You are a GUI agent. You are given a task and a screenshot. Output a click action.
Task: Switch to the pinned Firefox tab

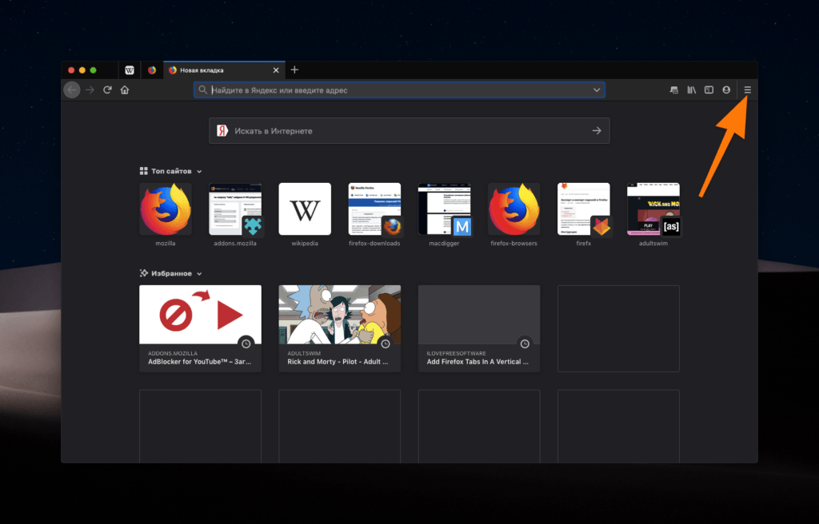point(151,70)
